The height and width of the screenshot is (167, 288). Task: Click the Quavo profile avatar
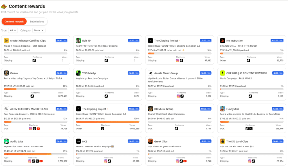(6, 73)
